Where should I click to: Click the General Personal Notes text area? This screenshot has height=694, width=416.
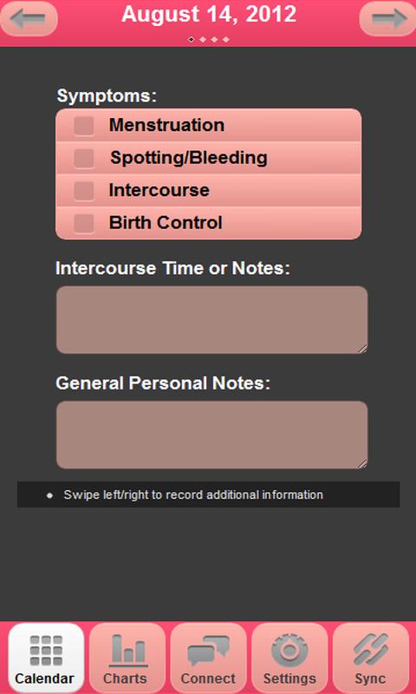click(211, 435)
